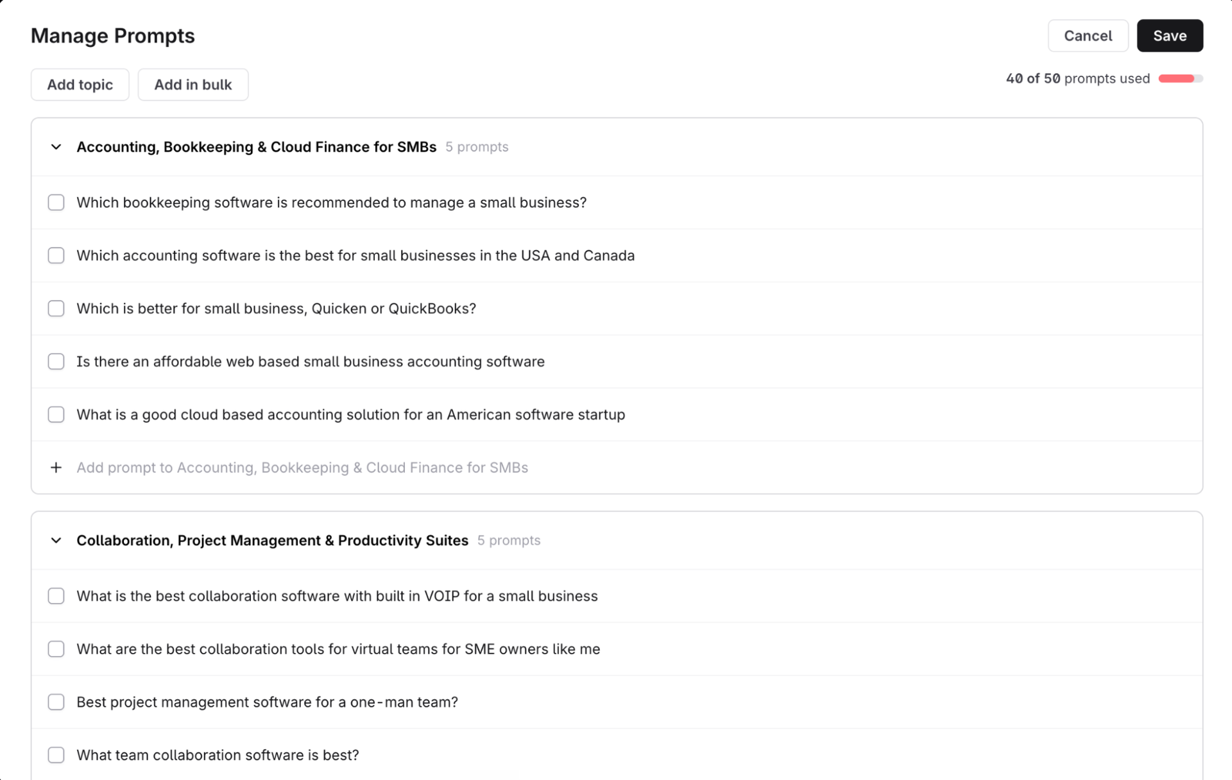The image size is (1232, 780).
Task: Cancel managing prompts
Action: [x=1088, y=36]
